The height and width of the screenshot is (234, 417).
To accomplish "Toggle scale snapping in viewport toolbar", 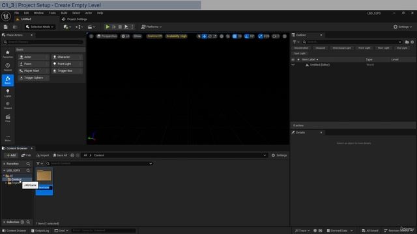I will [x=261, y=36].
